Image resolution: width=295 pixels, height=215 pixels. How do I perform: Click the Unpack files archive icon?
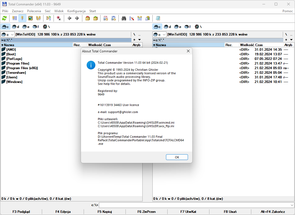tap(95, 18)
